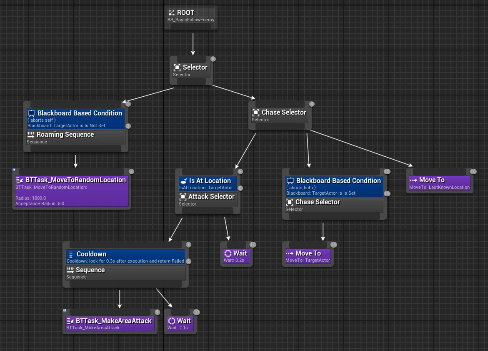488x351 pixels.
Task: Click the monitor icon on TargetActor Is Not Set condition
Action: (31, 113)
